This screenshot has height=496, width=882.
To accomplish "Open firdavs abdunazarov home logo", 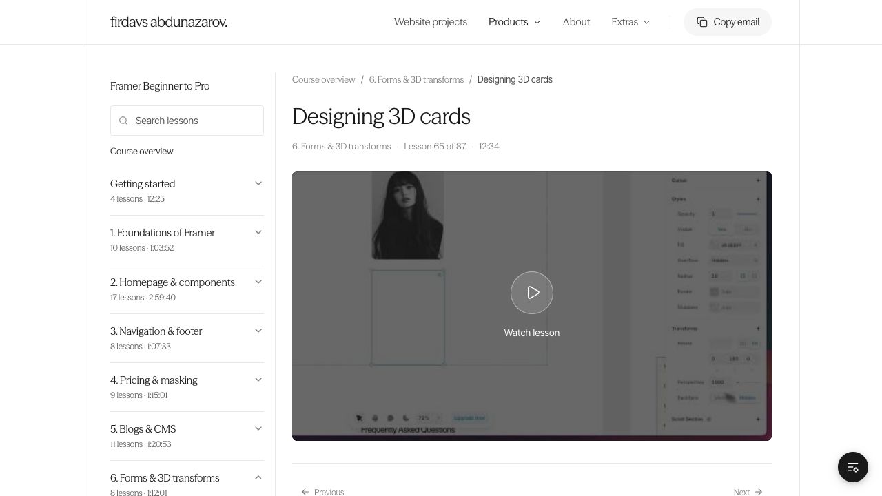I will point(169,22).
